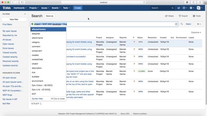Click the top bar Search field

pyautogui.click(x=162, y=8)
